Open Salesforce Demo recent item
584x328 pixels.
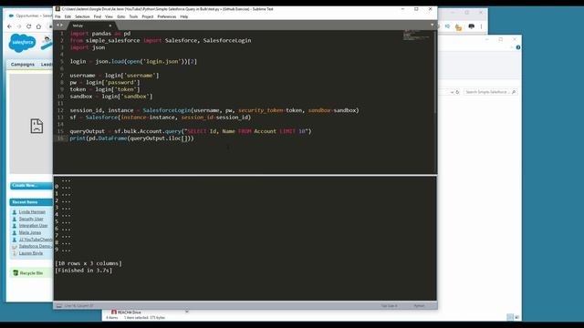pos(36,246)
